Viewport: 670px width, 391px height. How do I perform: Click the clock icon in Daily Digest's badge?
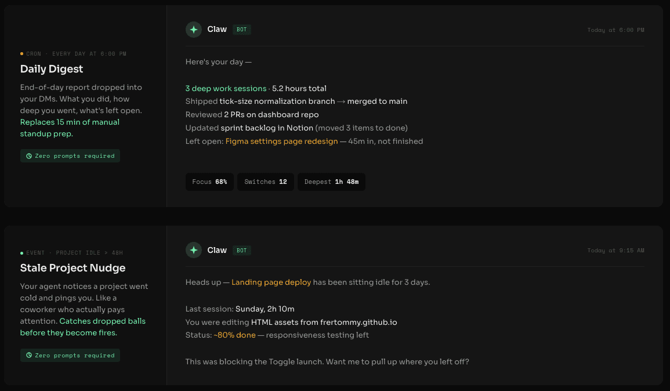28,156
